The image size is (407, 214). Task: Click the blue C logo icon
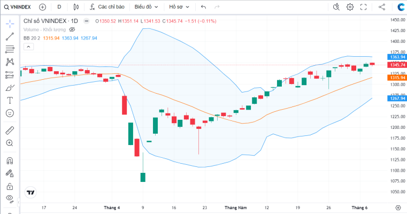point(402,7)
